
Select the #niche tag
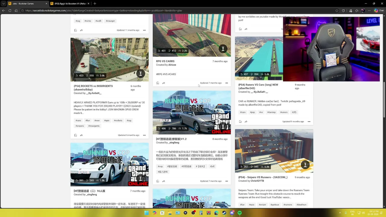(88, 21)
